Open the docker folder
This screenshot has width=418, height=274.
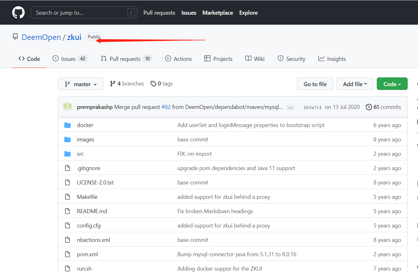(85, 125)
